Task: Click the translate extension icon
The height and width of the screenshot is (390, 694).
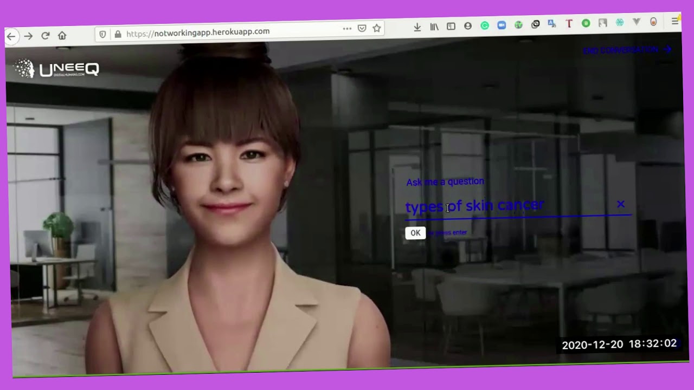Action: [552, 24]
